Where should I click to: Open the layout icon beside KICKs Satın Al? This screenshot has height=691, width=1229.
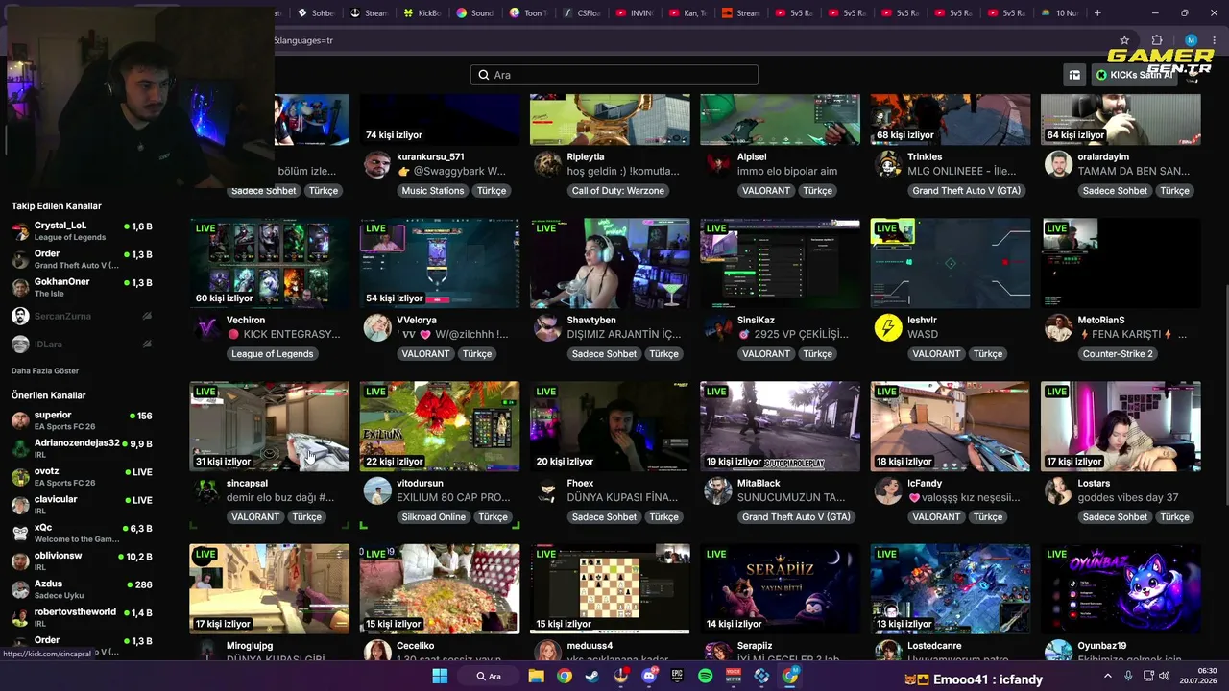click(x=1074, y=75)
